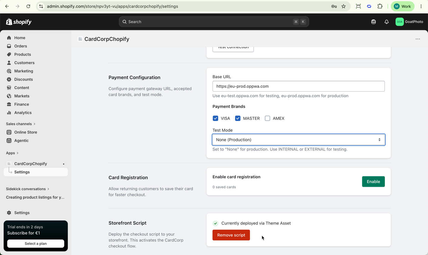Screen dimensions: 428x255
Task: Open the browser extensions puzzle icon
Action: 380,6
